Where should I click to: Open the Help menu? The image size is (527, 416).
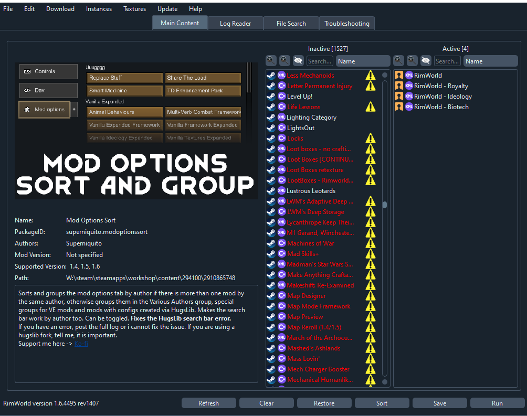[x=195, y=9]
